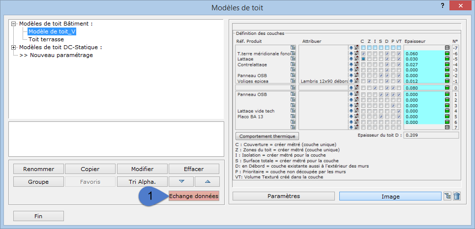
Task: Click blue arrow icon on Voliges epicea row
Action: coord(351,81)
